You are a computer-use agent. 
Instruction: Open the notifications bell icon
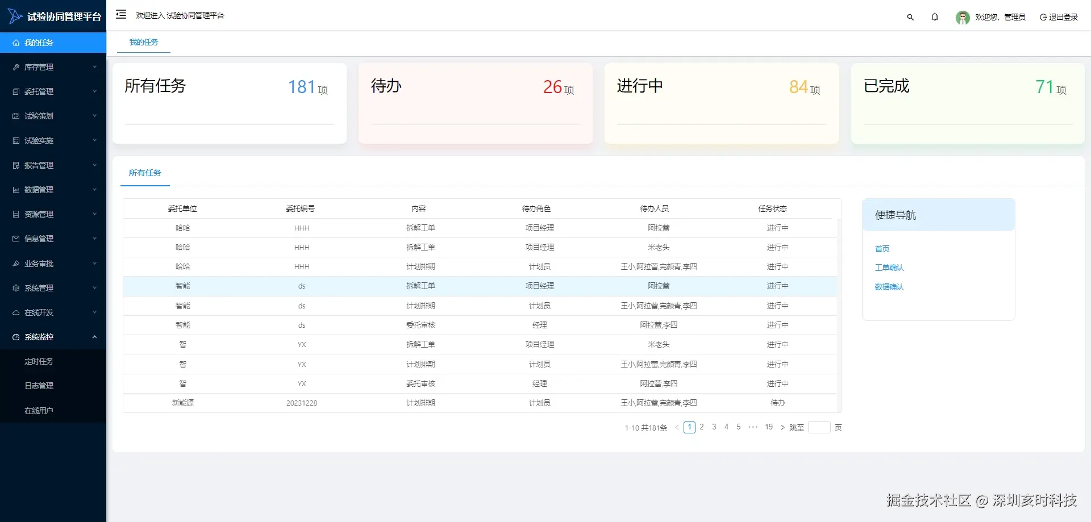[x=935, y=17]
